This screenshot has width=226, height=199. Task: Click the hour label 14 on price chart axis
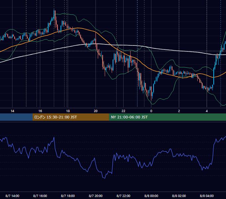click(12, 111)
